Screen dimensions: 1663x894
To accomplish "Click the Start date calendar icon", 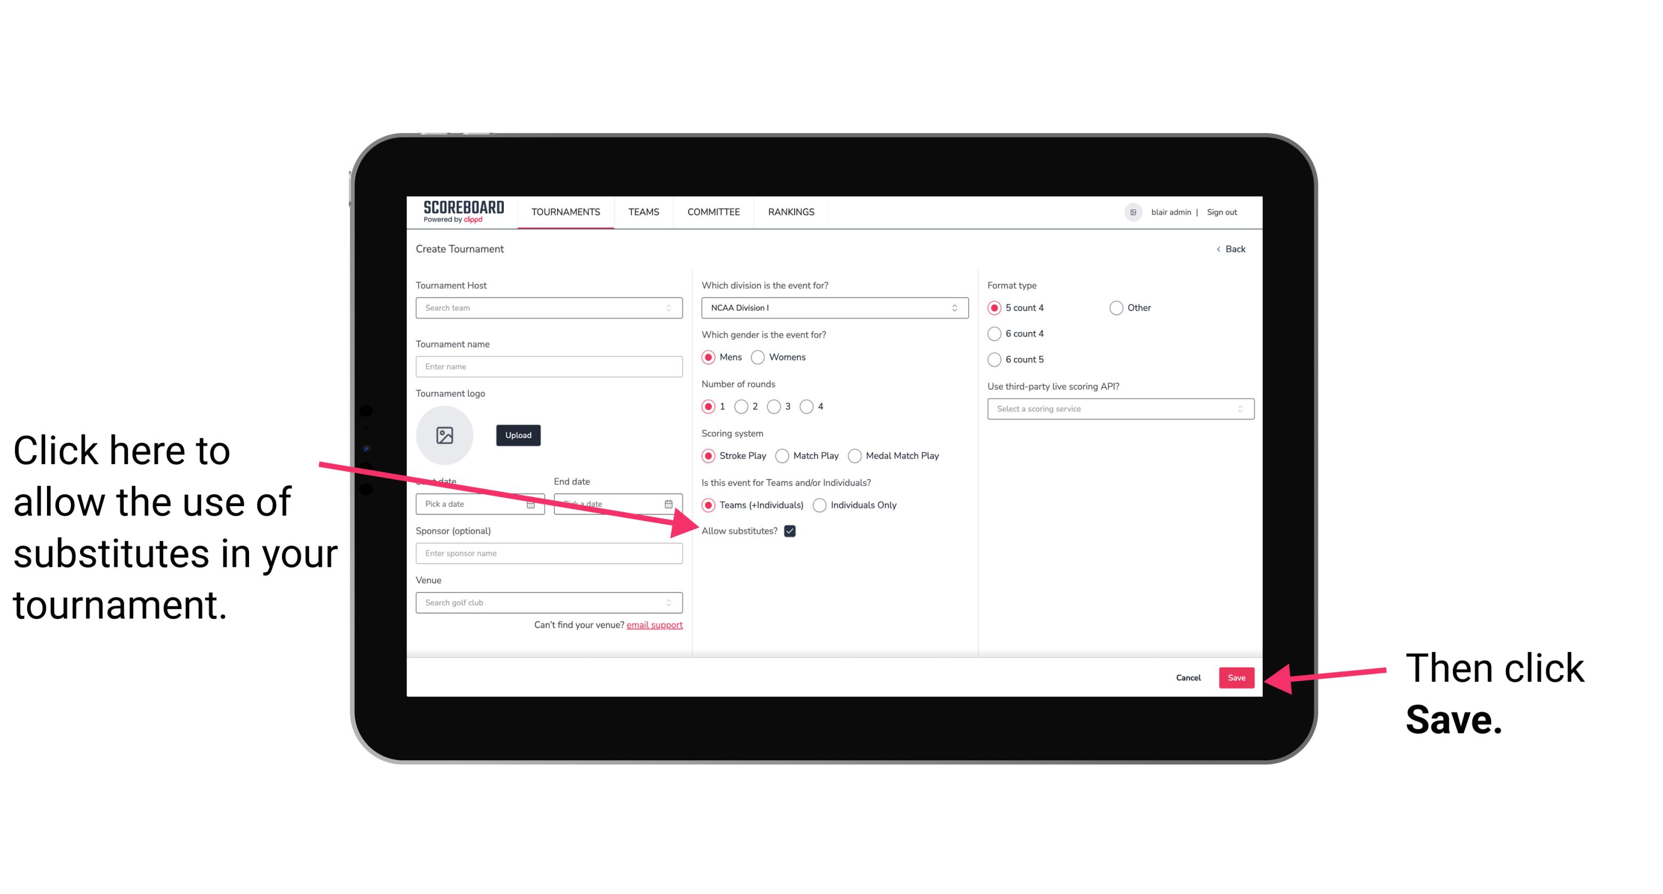I will 534,503.
